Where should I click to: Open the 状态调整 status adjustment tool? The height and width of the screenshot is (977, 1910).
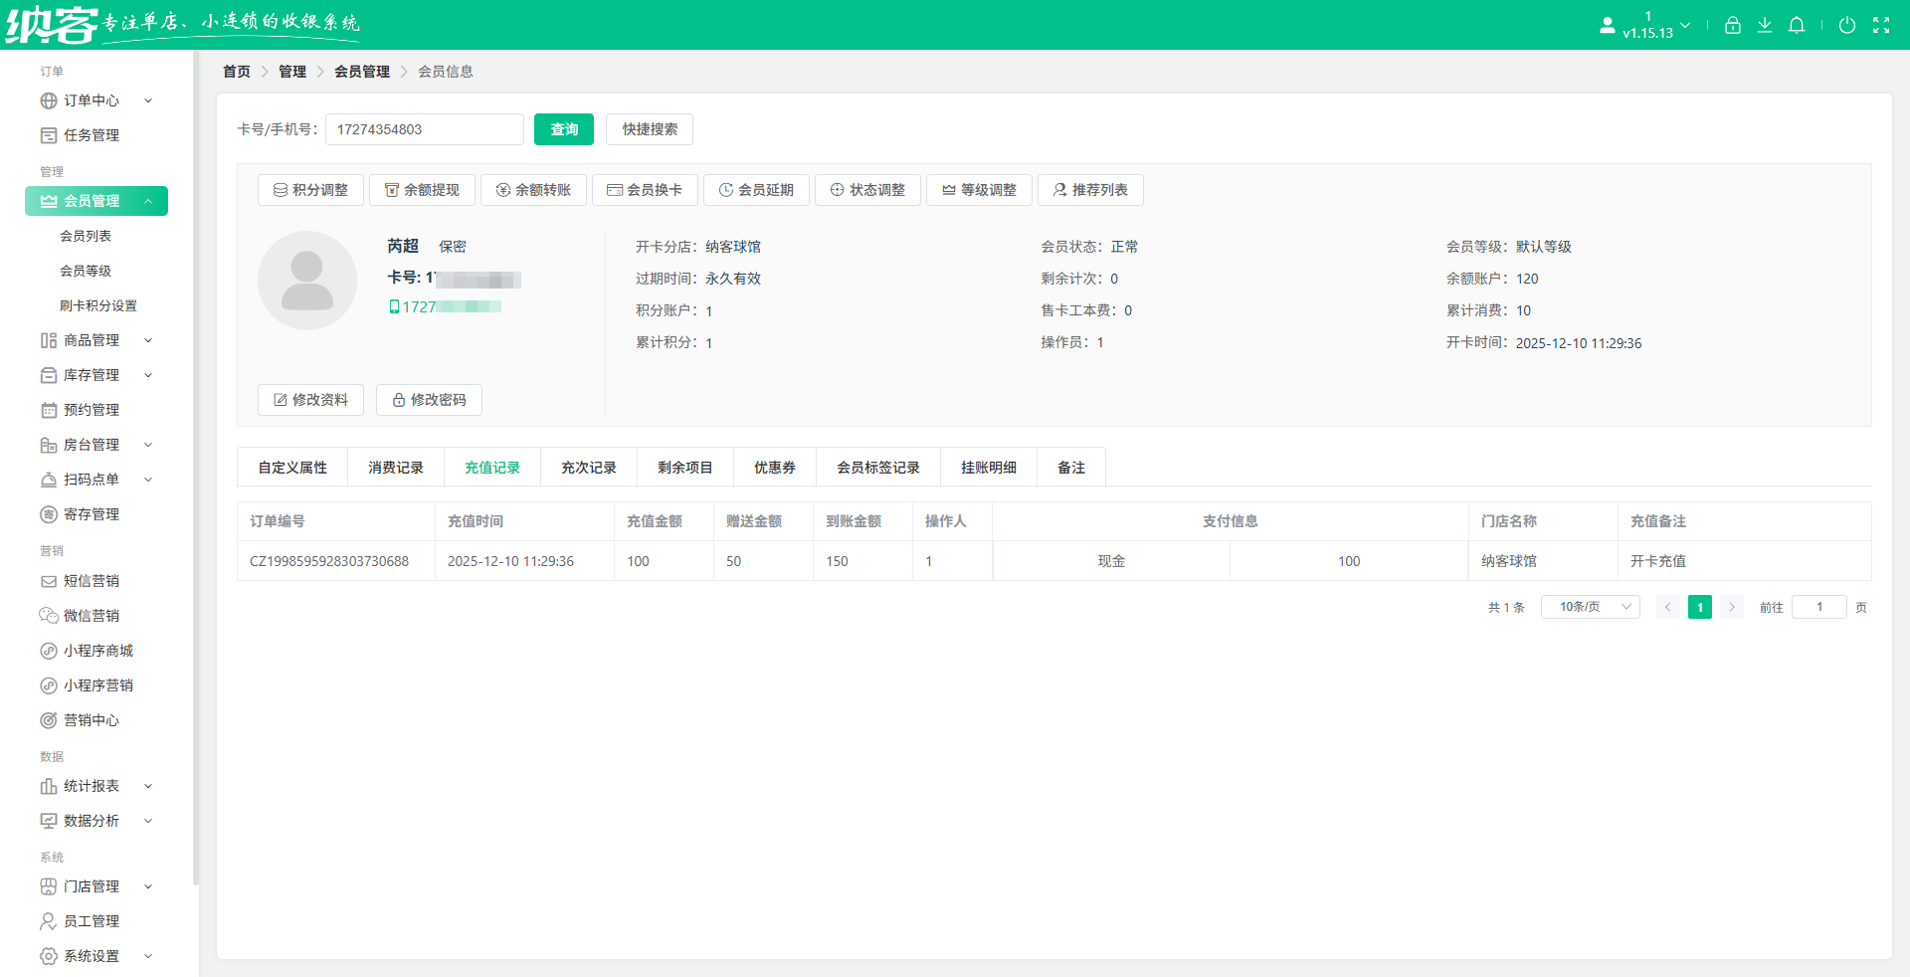coord(867,190)
